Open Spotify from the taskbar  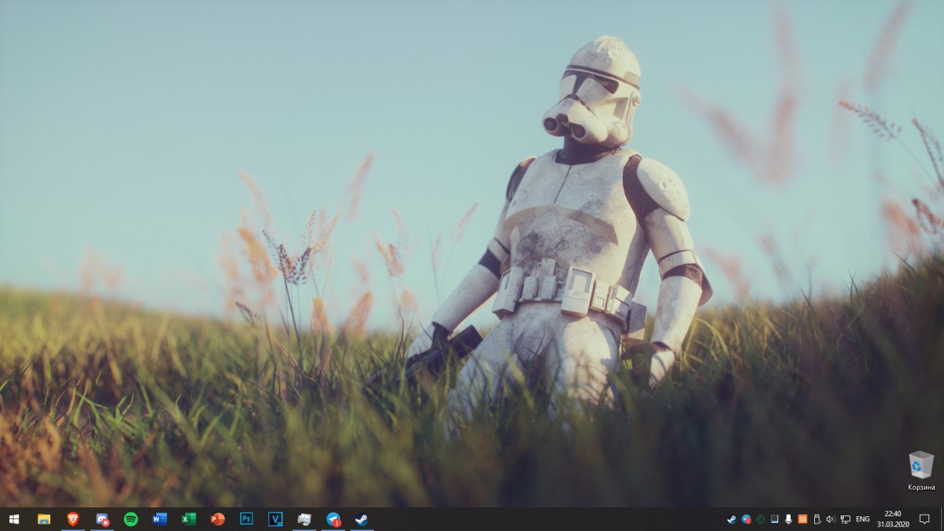pyautogui.click(x=131, y=519)
